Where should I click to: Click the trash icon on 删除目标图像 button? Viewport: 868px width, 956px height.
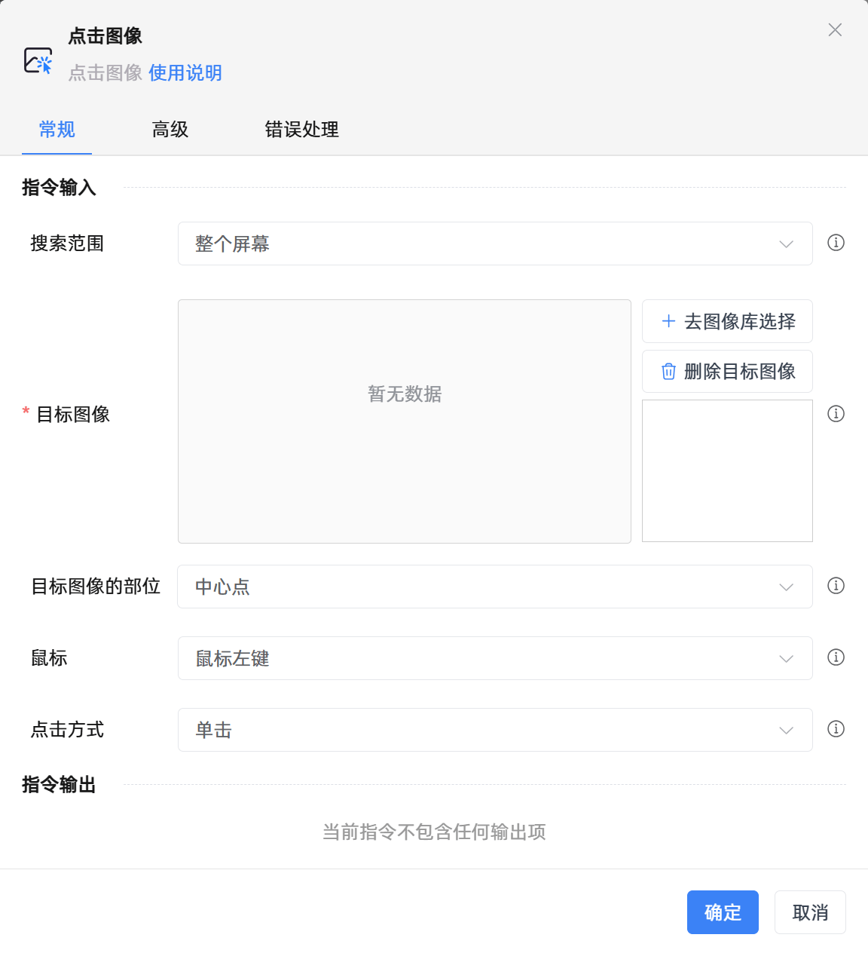(668, 371)
